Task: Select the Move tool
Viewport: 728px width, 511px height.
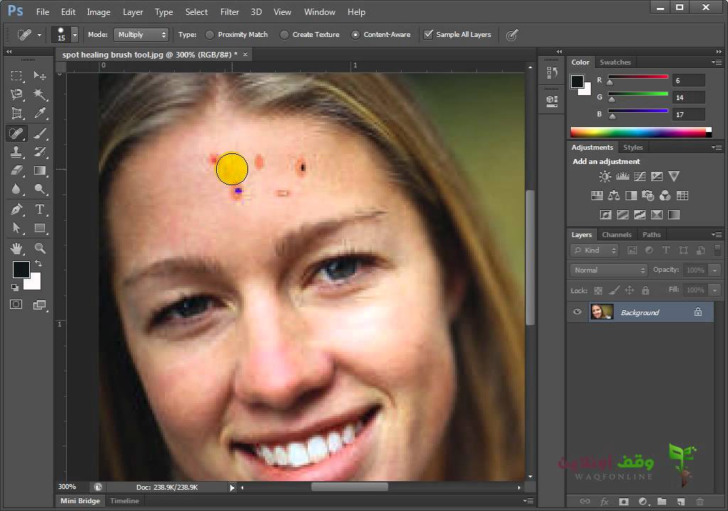Action: 40,75
